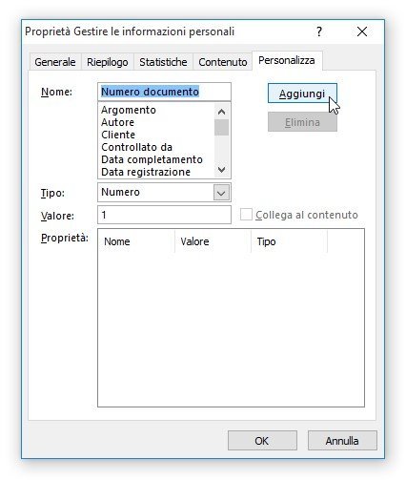Viewport: 406px width, 480px height.
Task: Click the help question mark icon
Action: (x=319, y=31)
